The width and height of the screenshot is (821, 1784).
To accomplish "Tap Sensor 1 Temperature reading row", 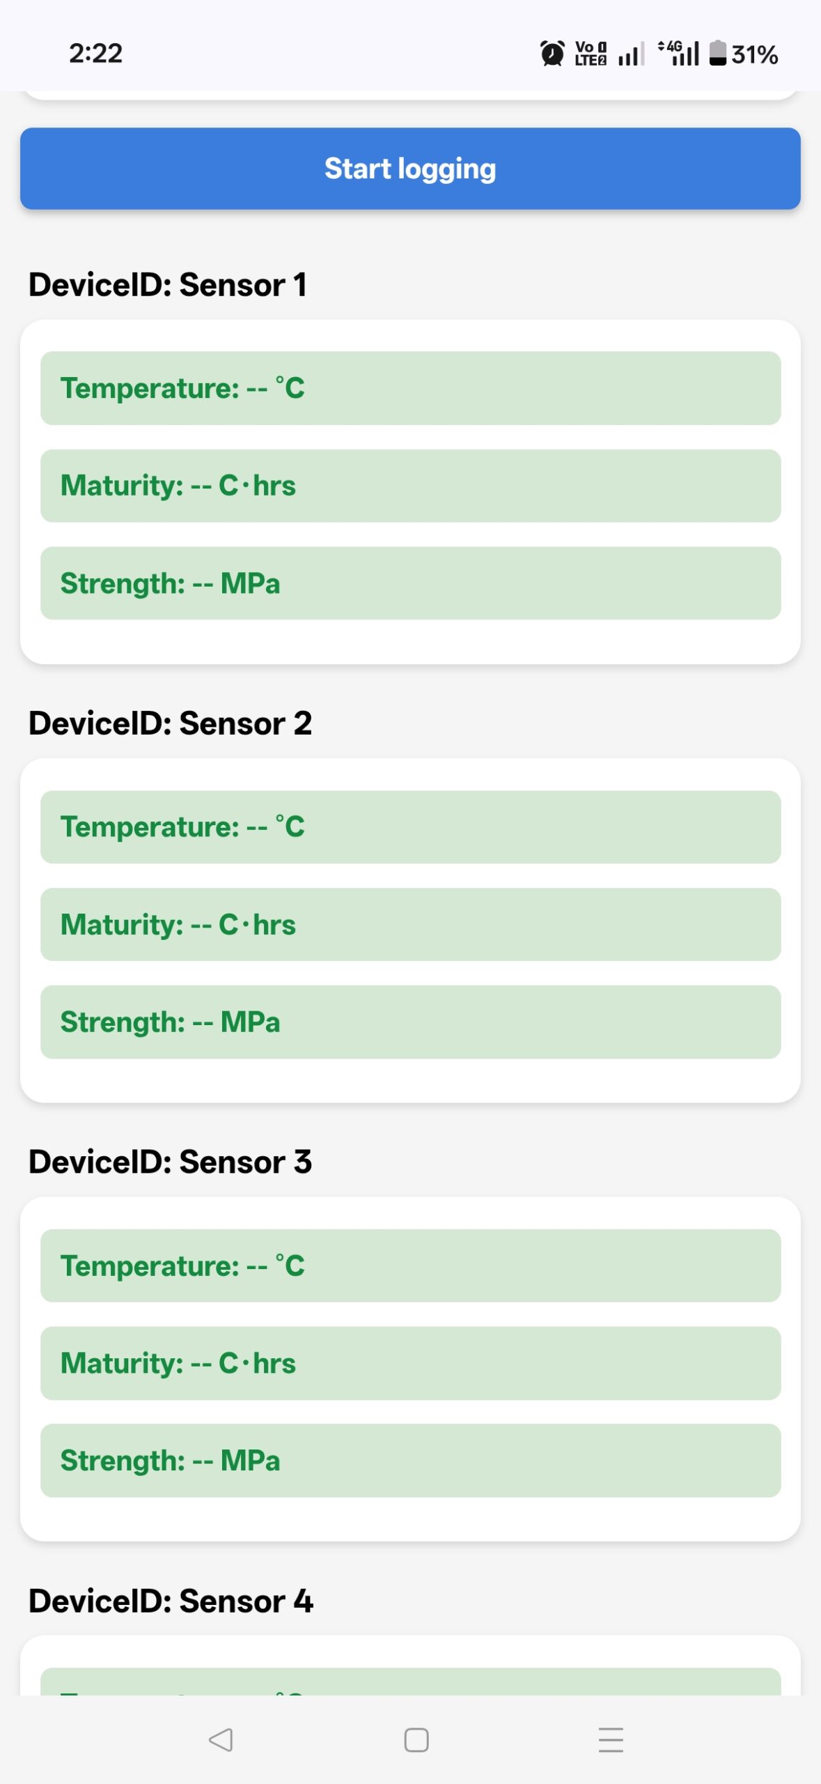I will tap(410, 388).
